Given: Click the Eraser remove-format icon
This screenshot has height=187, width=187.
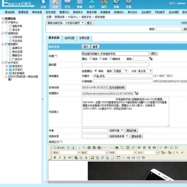Looking at the screenshot, I should coord(133,148).
